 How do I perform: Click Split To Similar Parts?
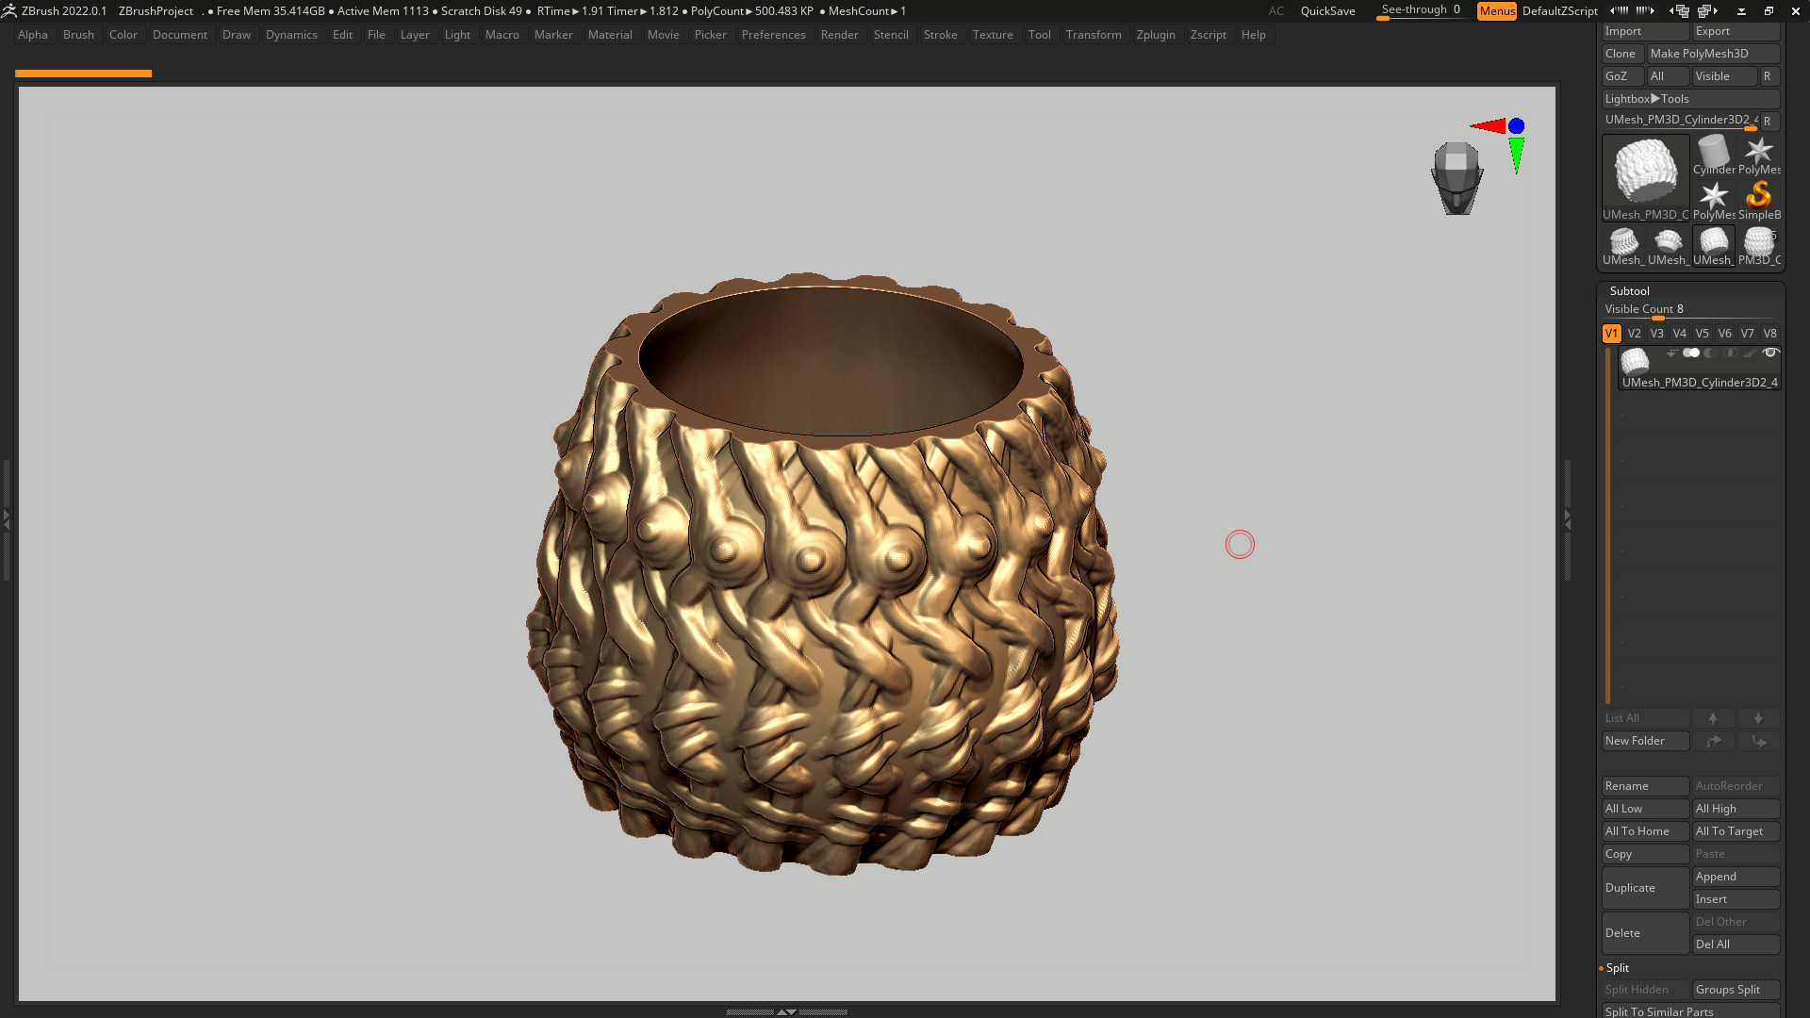[x=1690, y=1010]
